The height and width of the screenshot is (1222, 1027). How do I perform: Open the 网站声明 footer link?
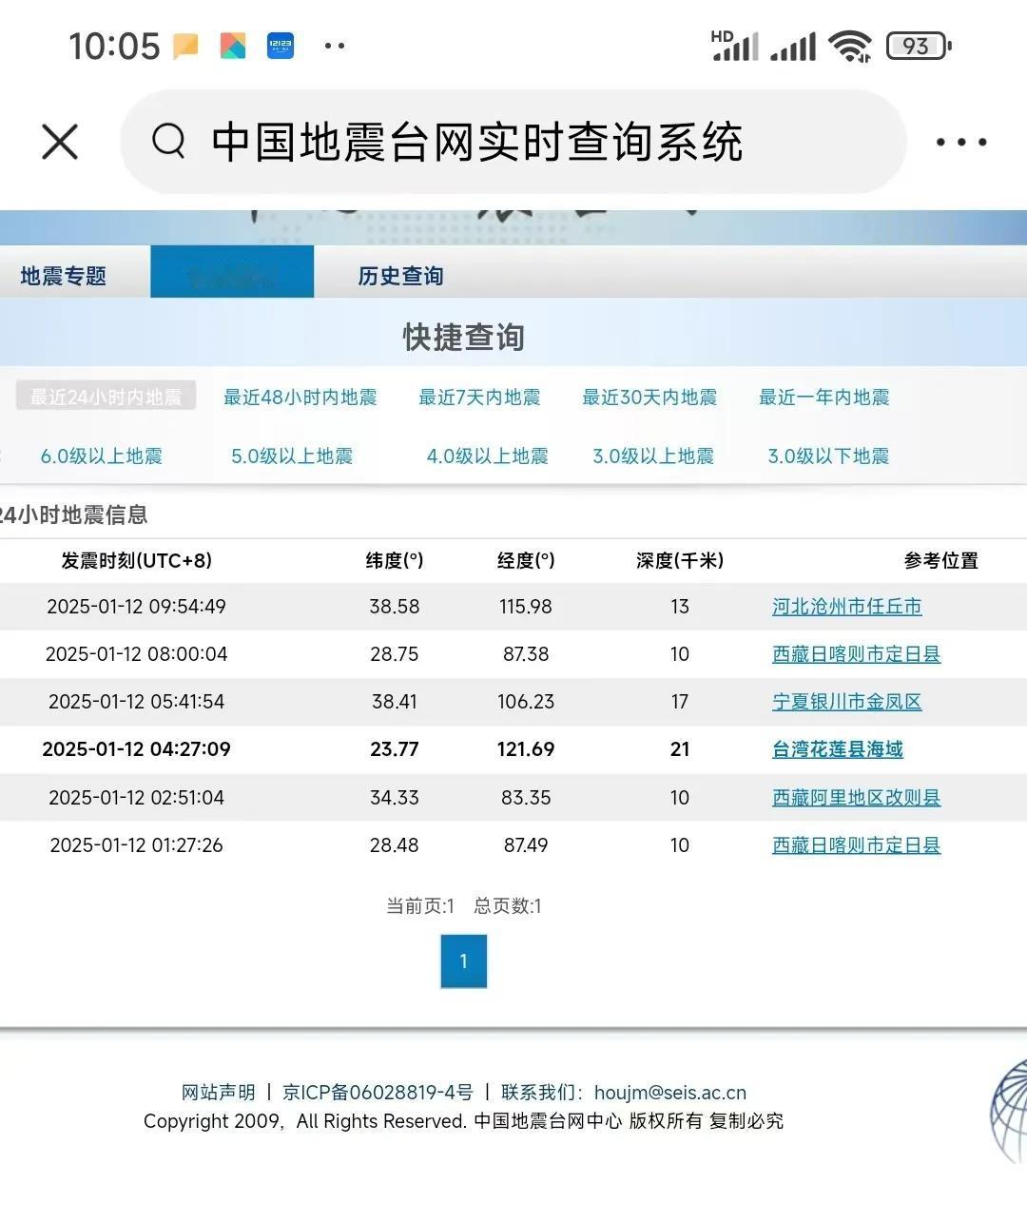[x=219, y=1093]
